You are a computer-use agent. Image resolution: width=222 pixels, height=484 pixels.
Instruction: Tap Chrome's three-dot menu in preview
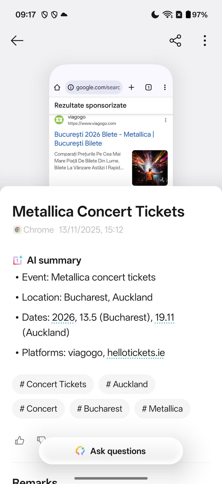pos(165,87)
